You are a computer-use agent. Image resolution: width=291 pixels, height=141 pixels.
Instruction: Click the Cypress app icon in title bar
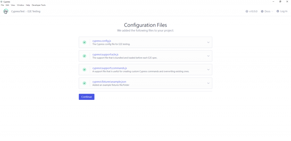coord(2,2)
